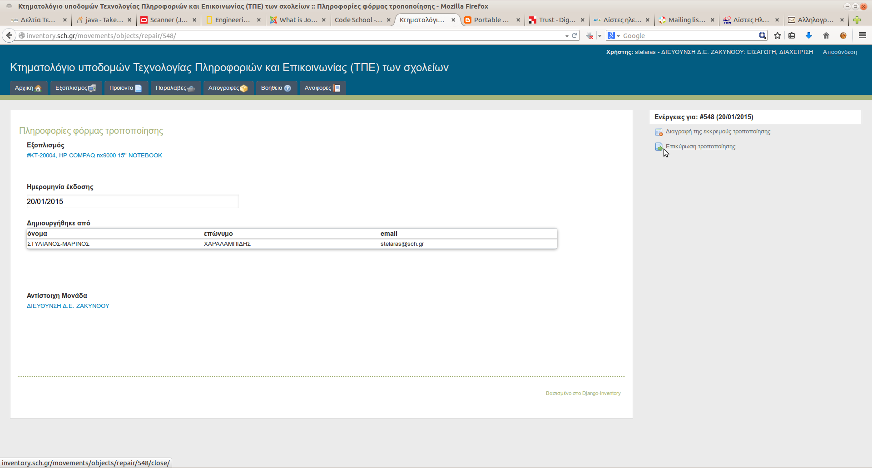Switch to the 'Δελτία Τε...' tab
The height and width of the screenshot is (468, 872).
click(39, 20)
